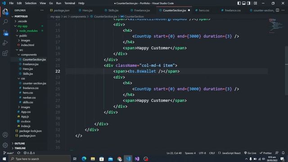288x162 pixels.
Task: Toggle the primary side bar layout icon
Action: 239,3
